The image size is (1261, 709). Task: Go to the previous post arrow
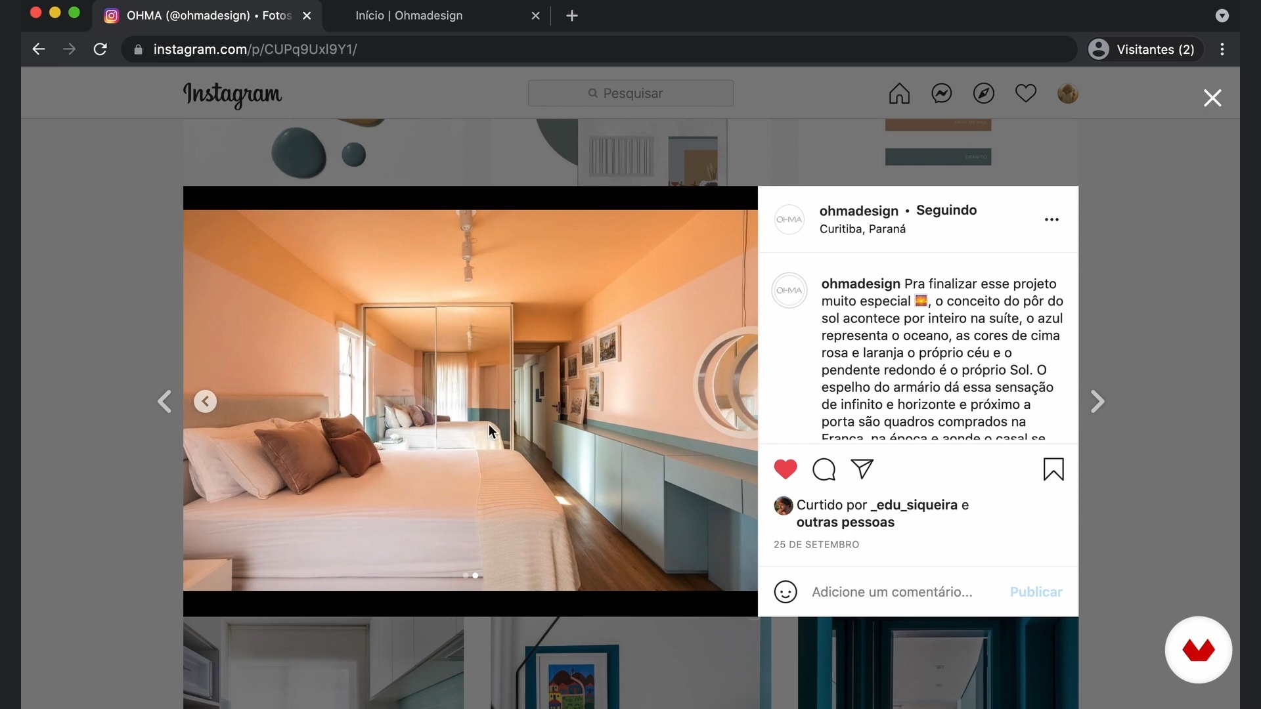(164, 401)
